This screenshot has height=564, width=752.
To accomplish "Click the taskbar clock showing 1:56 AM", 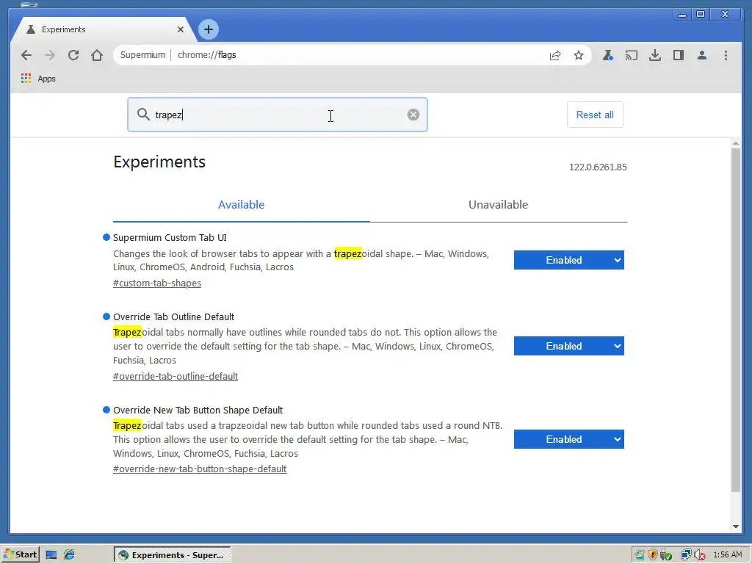I will pyautogui.click(x=728, y=555).
